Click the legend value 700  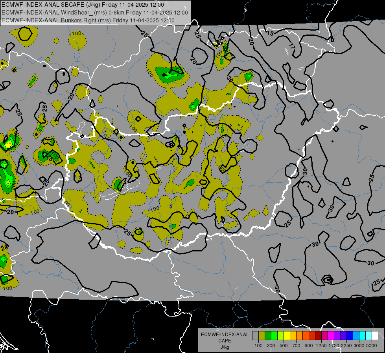click(x=297, y=346)
